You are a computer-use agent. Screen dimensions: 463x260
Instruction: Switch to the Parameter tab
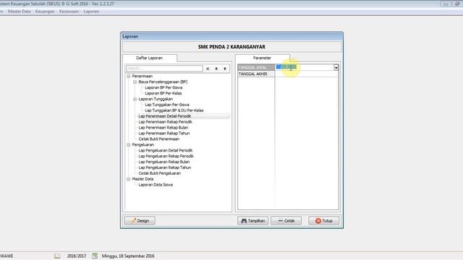pyautogui.click(x=262, y=58)
